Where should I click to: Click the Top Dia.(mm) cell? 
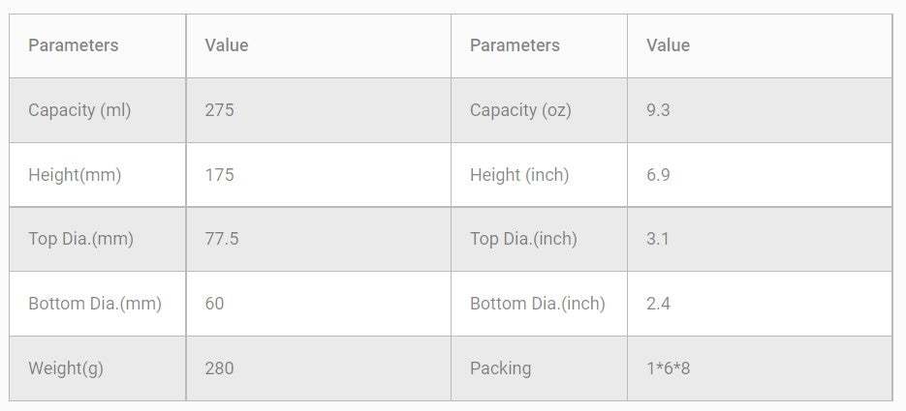coord(80,239)
